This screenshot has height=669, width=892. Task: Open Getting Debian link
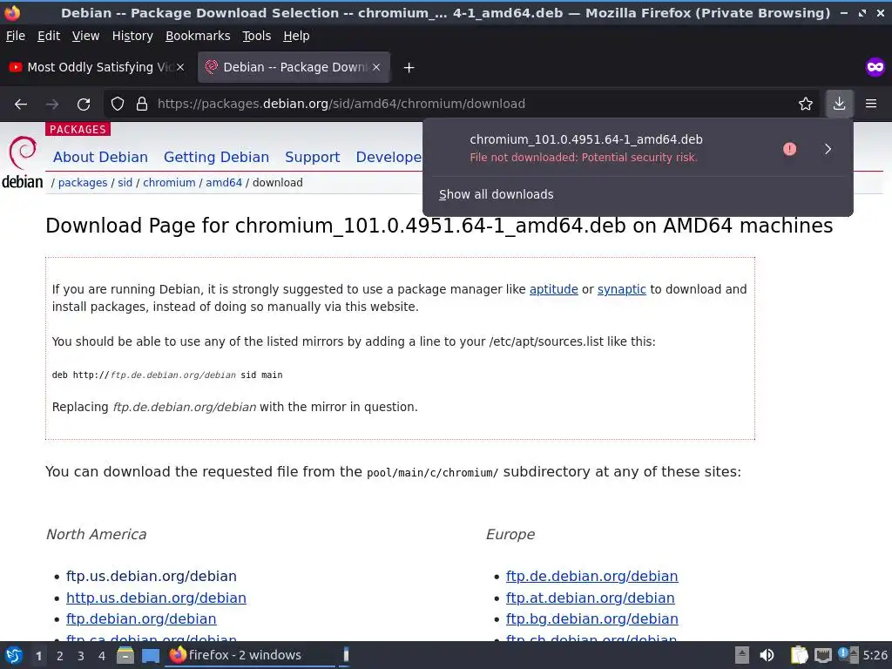pyautogui.click(x=216, y=157)
